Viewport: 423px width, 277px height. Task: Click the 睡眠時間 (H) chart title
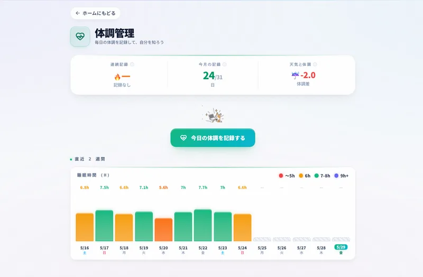(x=94, y=176)
